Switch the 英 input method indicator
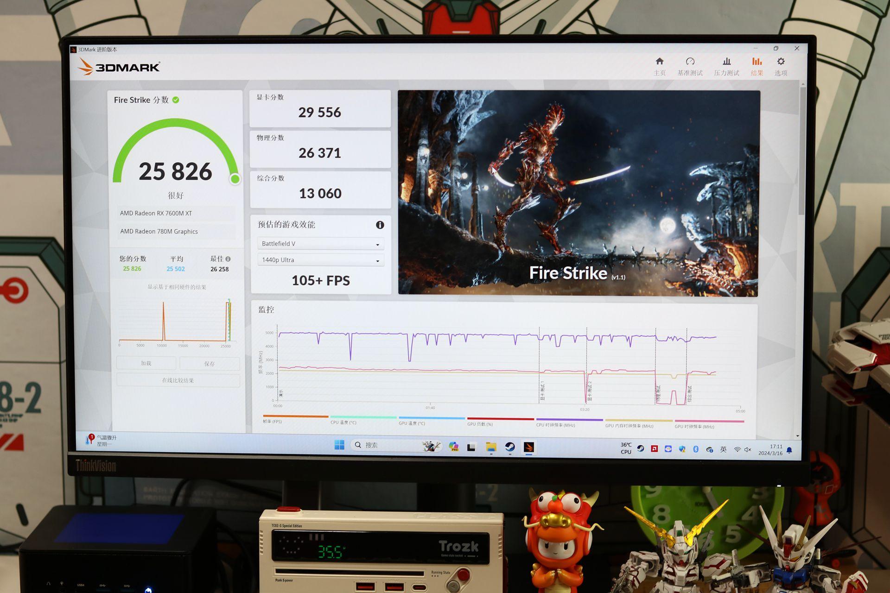Image resolution: width=890 pixels, height=593 pixels. [724, 449]
